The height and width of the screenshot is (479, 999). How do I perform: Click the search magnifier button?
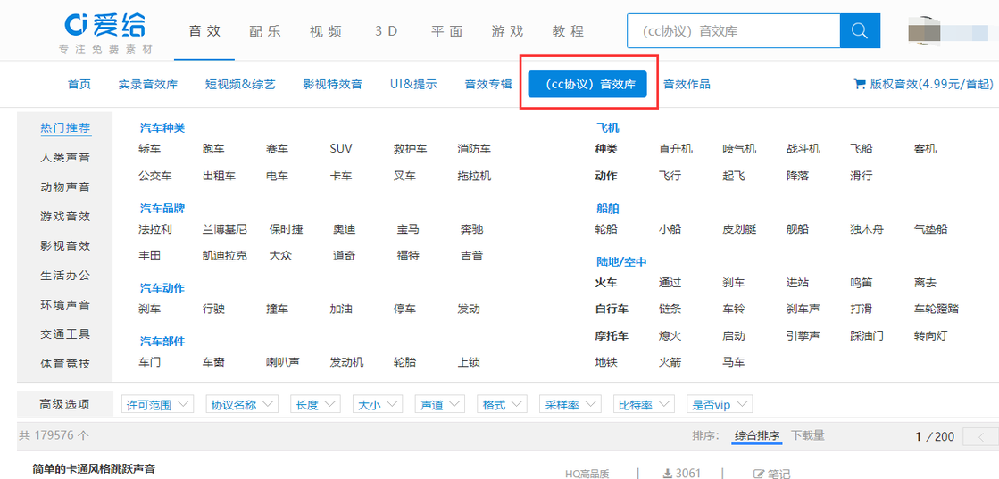860,30
